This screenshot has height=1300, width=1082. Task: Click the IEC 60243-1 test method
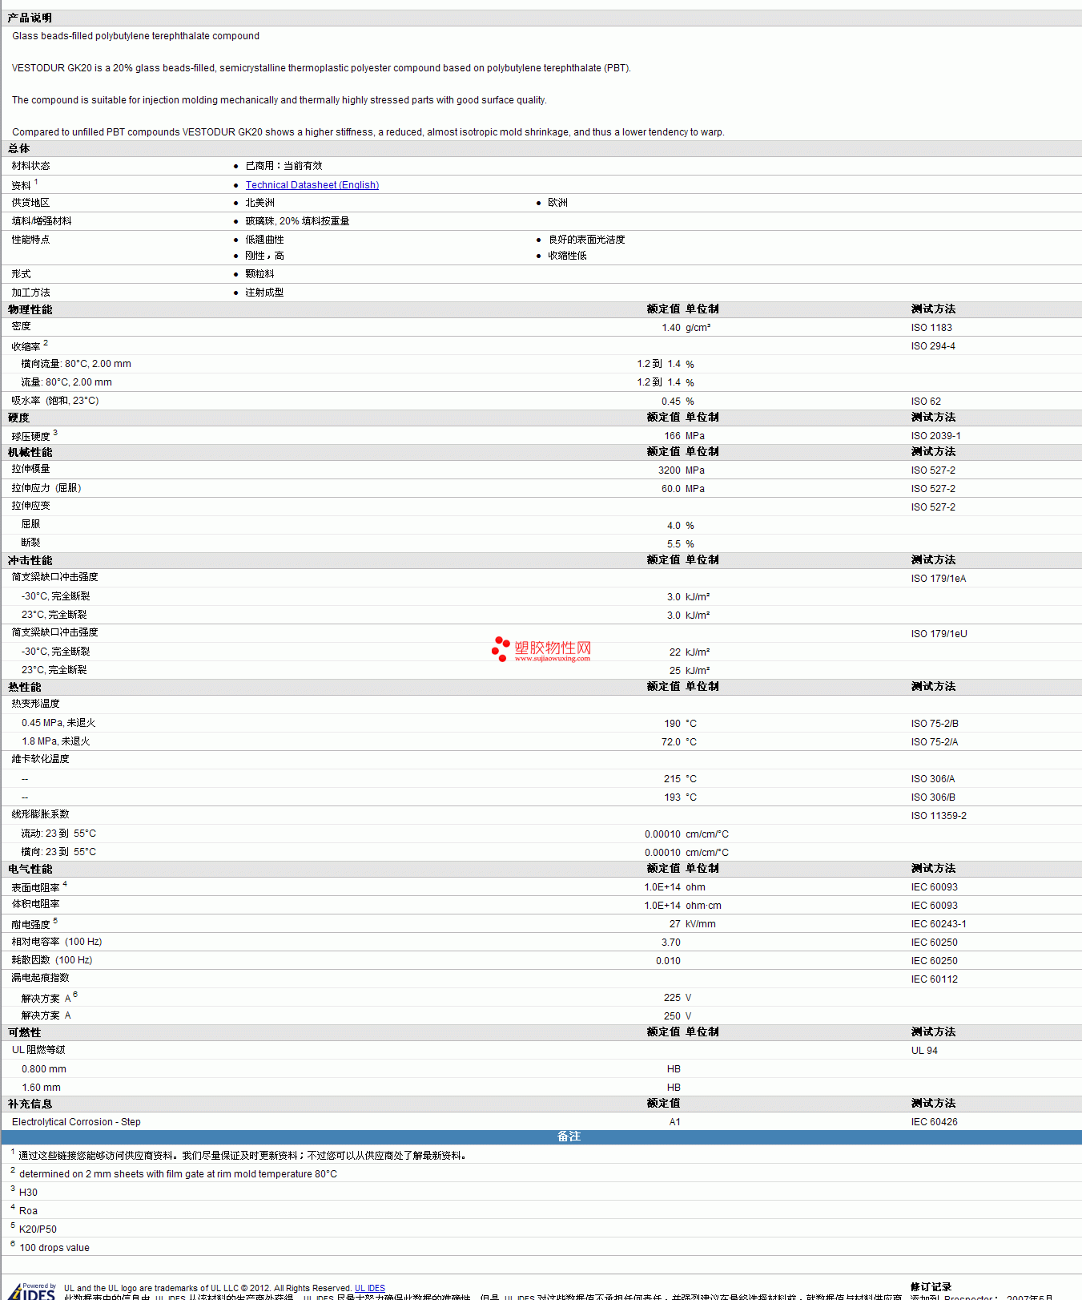point(939,924)
